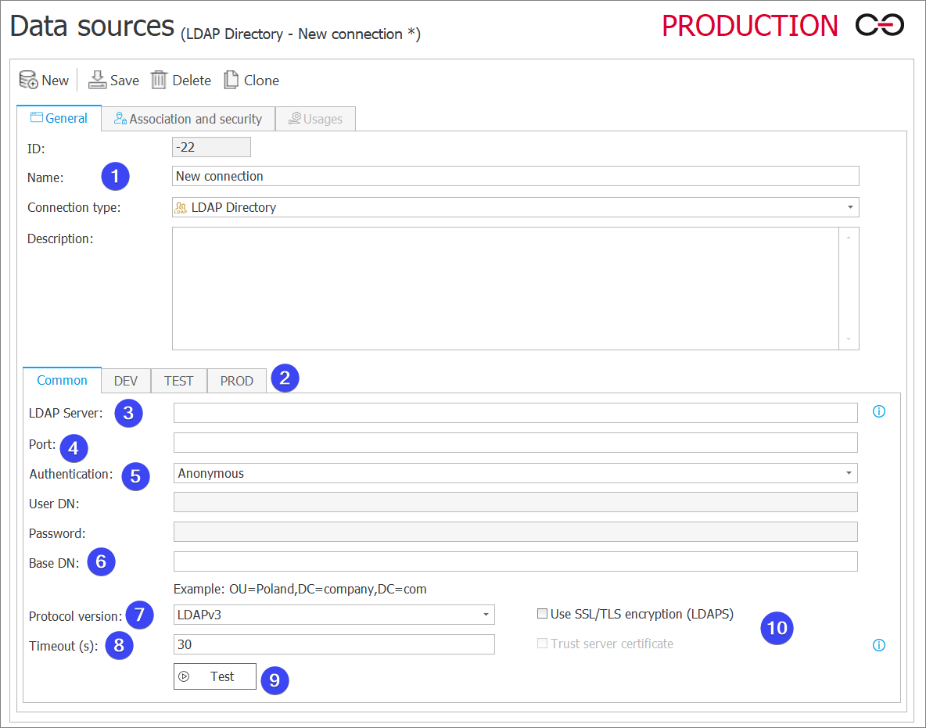The image size is (926, 728).
Task: Select the PROD environment tab
Action: 237,381
